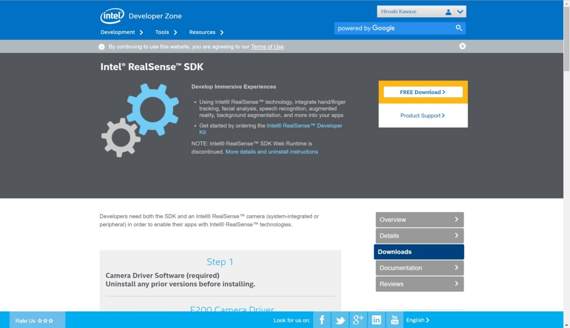Click the info icon in notice bar
Image resolution: width=570 pixels, height=328 pixels.
pyautogui.click(x=101, y=47)
